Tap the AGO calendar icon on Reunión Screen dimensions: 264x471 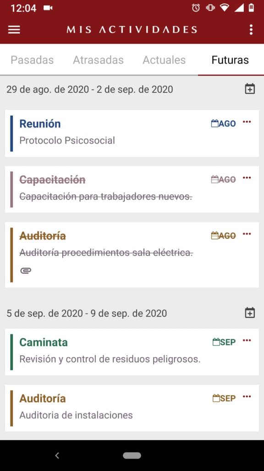point(223,123)
